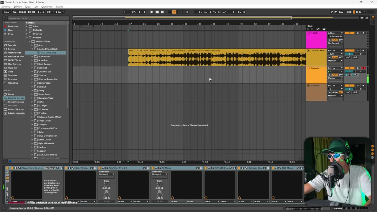Screen dimensions: 377x212
Task: Deactivate track 2 using activator button
Action: click(350, 51)
